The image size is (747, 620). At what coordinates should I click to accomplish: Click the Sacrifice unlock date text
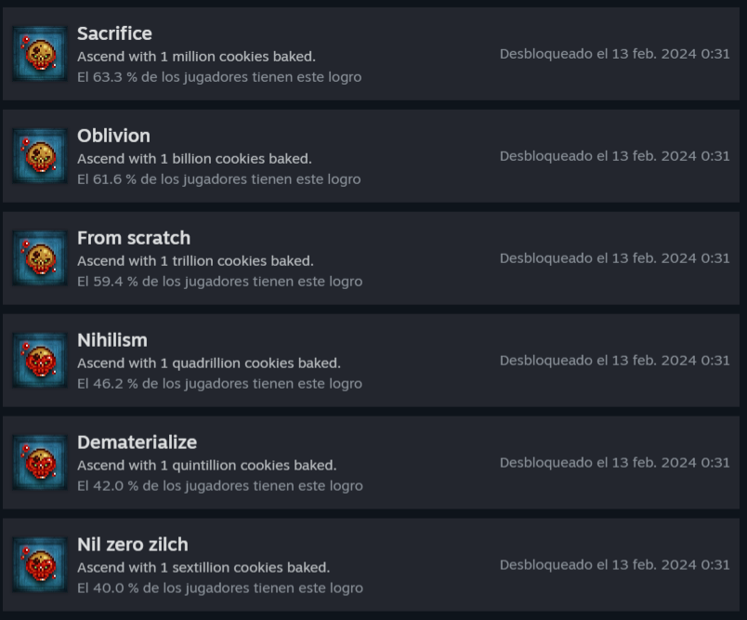coord(614,54)
